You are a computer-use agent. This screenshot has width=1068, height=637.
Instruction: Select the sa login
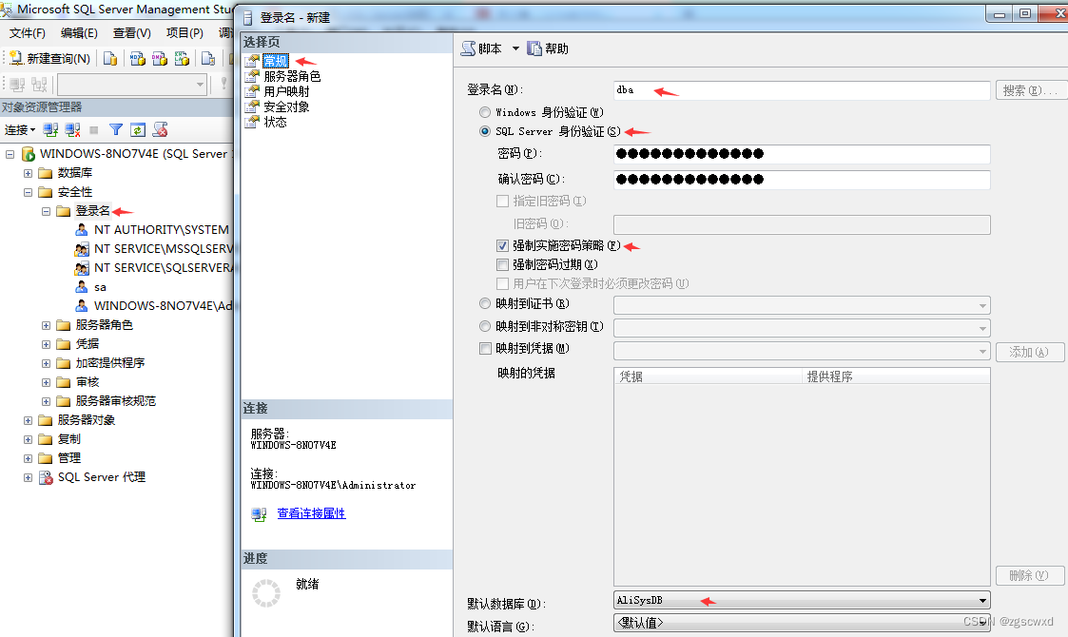[x=100, y=287]
